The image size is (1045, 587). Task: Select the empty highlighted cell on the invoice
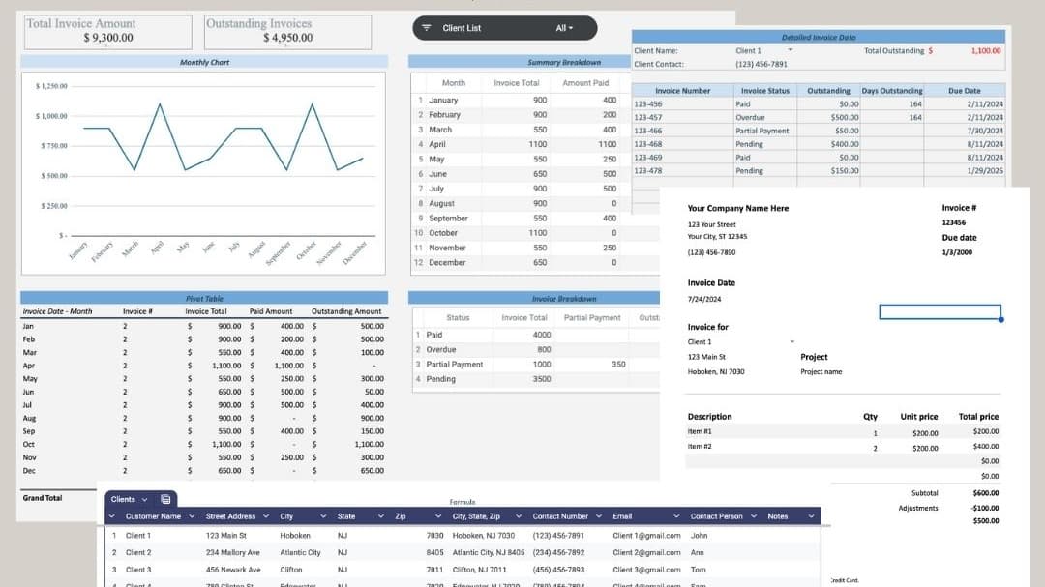click(940, 311)
